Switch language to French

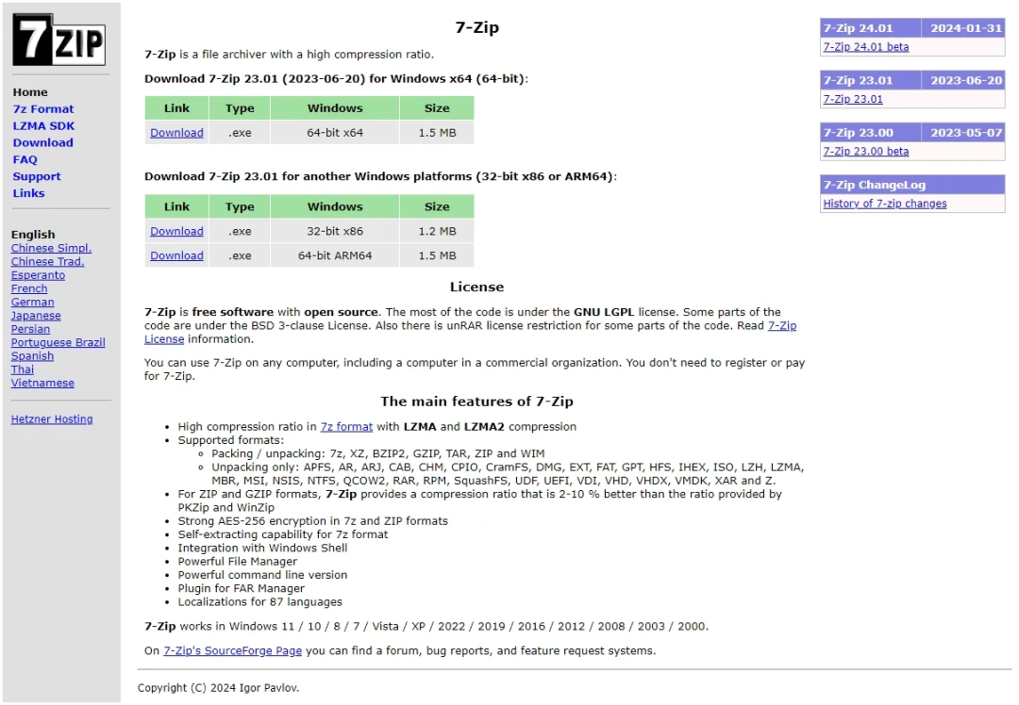29,289
